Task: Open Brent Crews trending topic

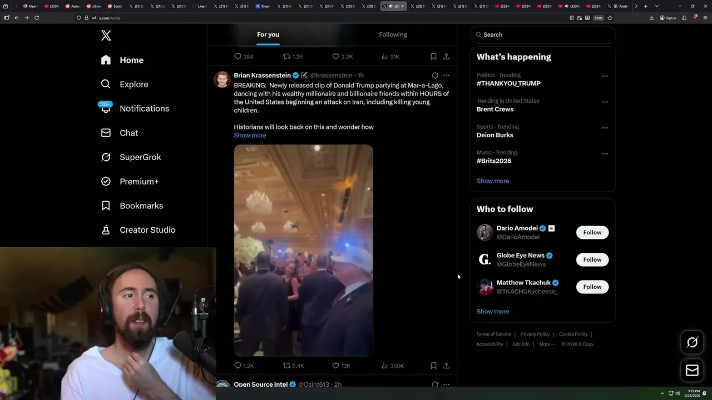Action: click(495, 109)
